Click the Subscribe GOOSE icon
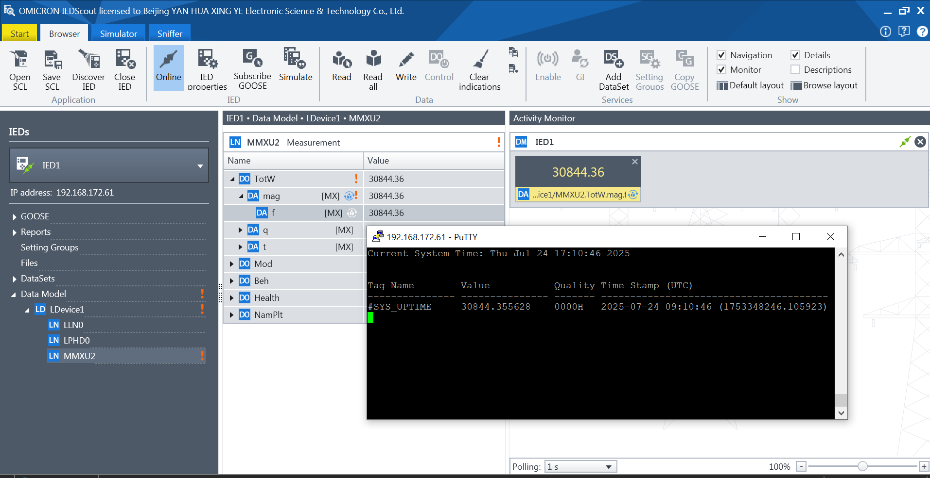 click(252, 59)
